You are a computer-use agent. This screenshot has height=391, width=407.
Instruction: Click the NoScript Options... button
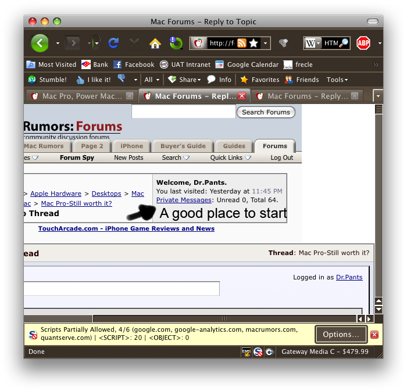[x=341, y=335]
